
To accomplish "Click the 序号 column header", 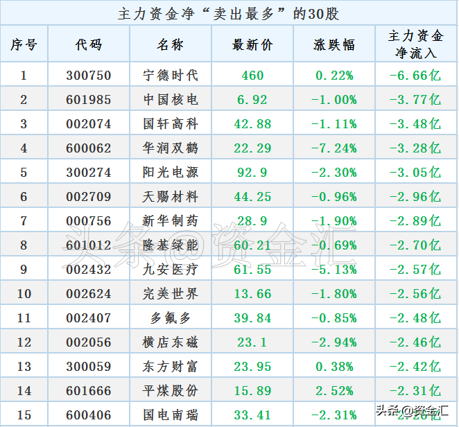I will (24, 45).
